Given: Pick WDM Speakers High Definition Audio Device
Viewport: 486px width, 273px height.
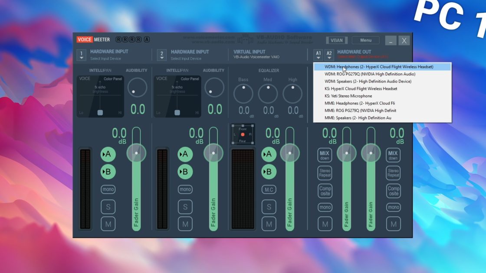Looking at the screenshot, I should coord(382,81).
